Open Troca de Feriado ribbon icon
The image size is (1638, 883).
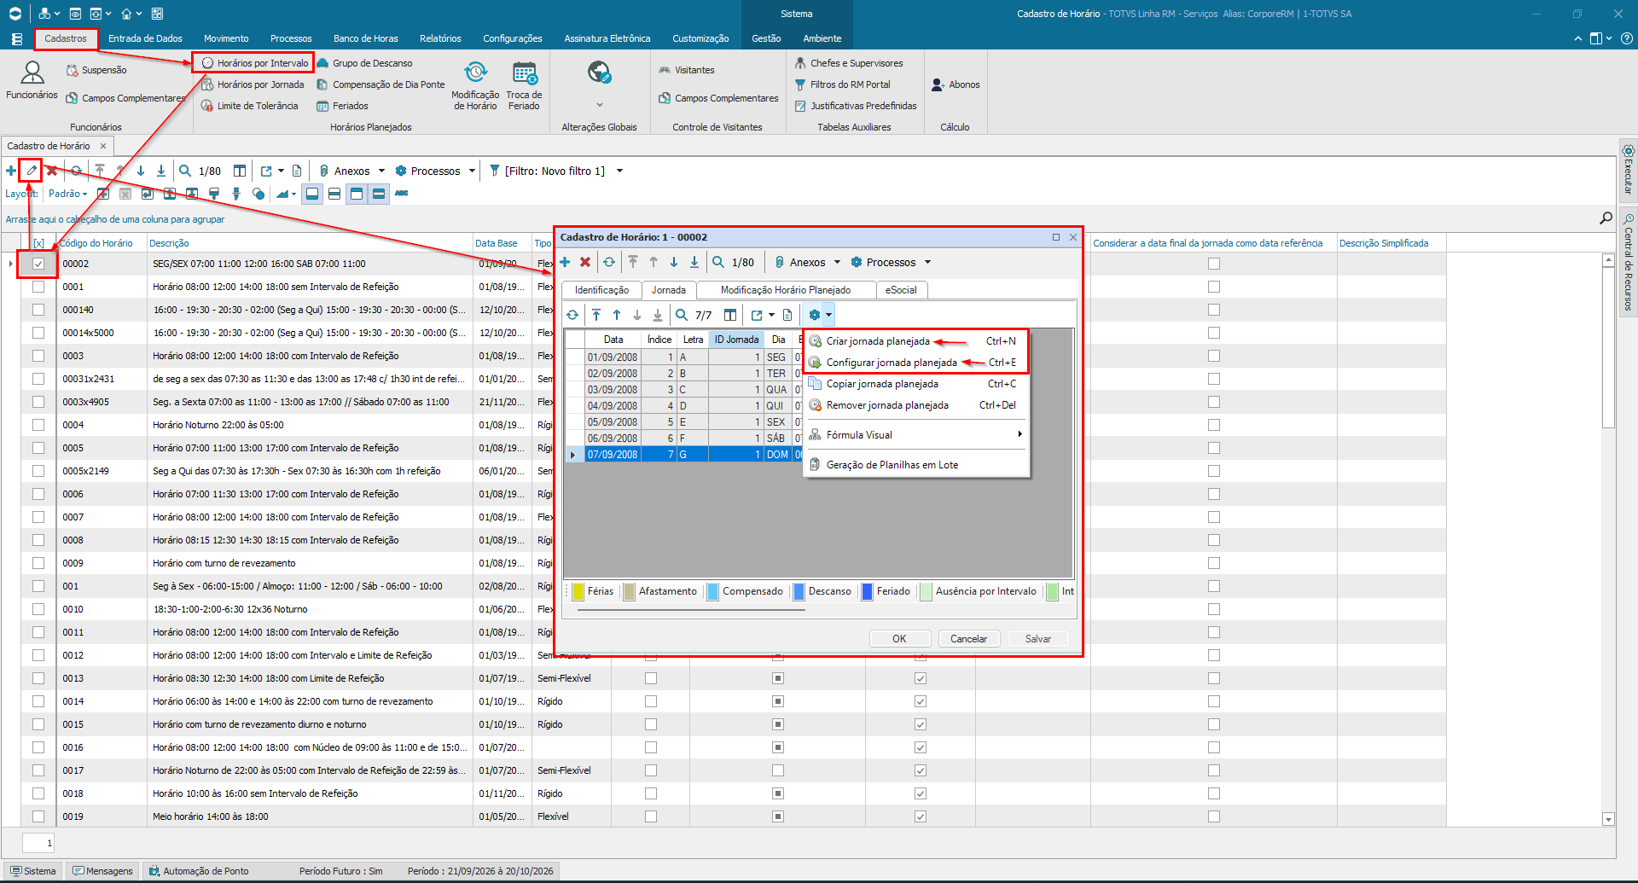click(524, 85)
